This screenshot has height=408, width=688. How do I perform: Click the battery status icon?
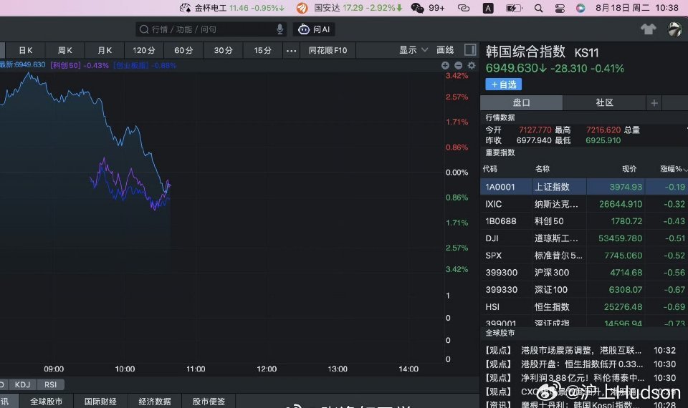click(514, 8)
